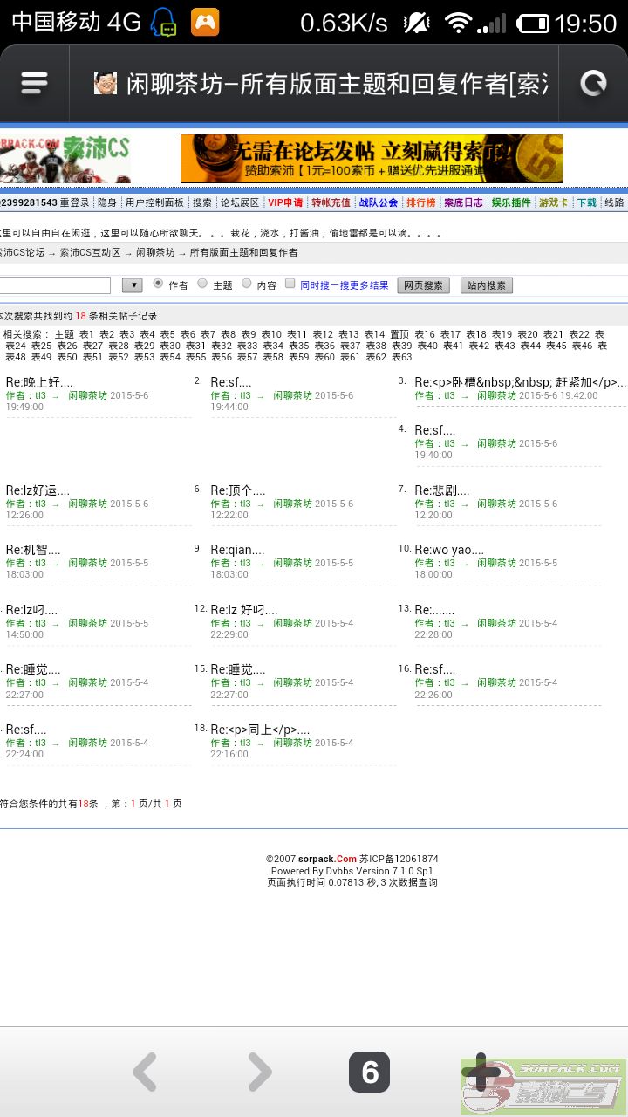Viewport: 628px width, 1117px height.
Task: Tap the page favicon in address bar
Action: pyautogui.click(x=106, y=84)
